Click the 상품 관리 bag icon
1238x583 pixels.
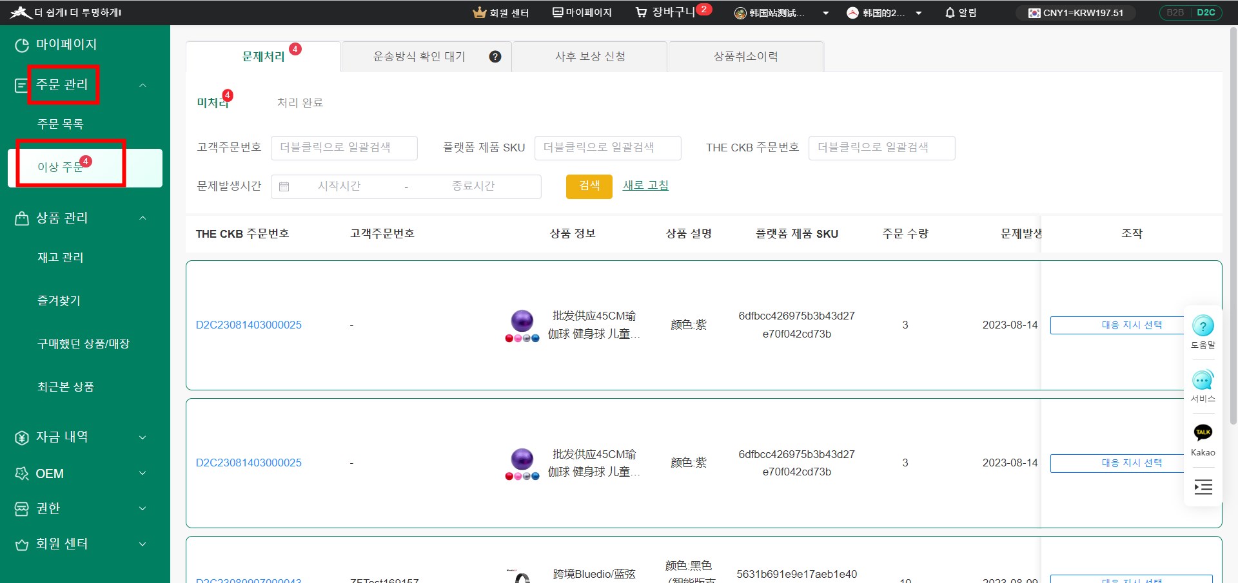(x=22, y=218)
